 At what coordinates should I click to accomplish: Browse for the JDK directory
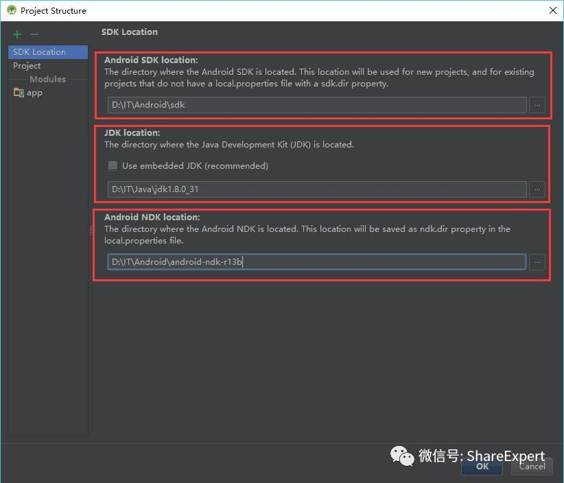(x=537, y=189)
